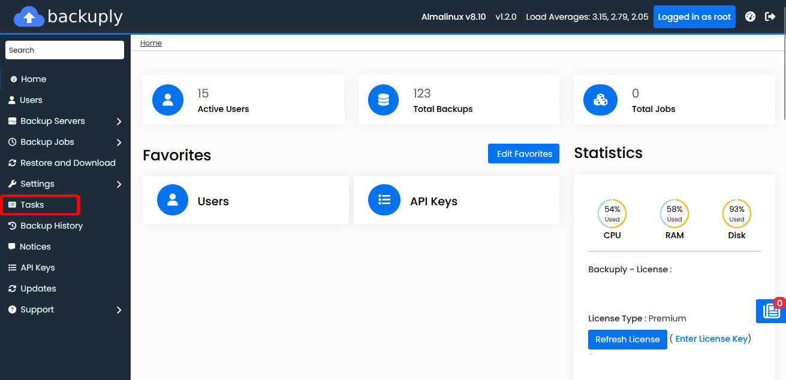Focus the sidebar Search field

65,50
